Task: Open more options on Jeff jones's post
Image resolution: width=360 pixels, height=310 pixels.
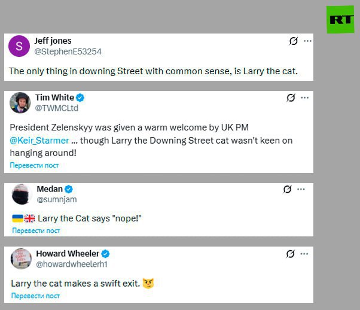Action: [307, 41]
